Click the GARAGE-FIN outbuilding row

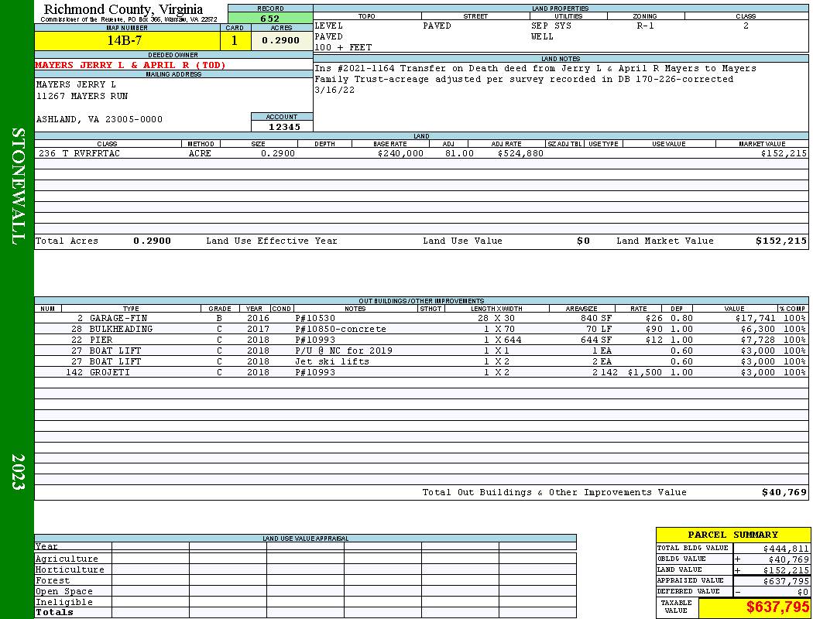421,318
